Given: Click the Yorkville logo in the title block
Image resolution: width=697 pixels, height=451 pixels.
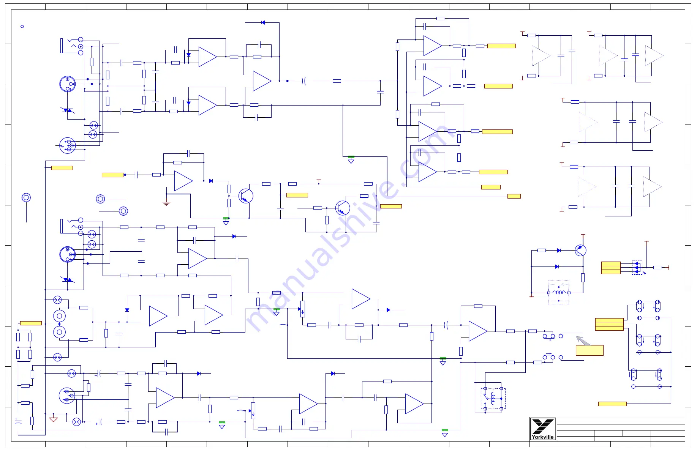Looking at the screenshot, I should (543, 429).
